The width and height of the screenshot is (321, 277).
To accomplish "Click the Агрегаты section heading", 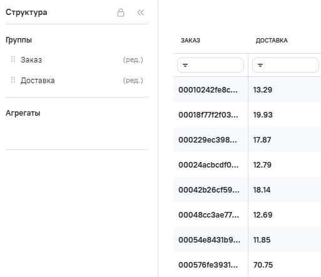I will point(23,113).
